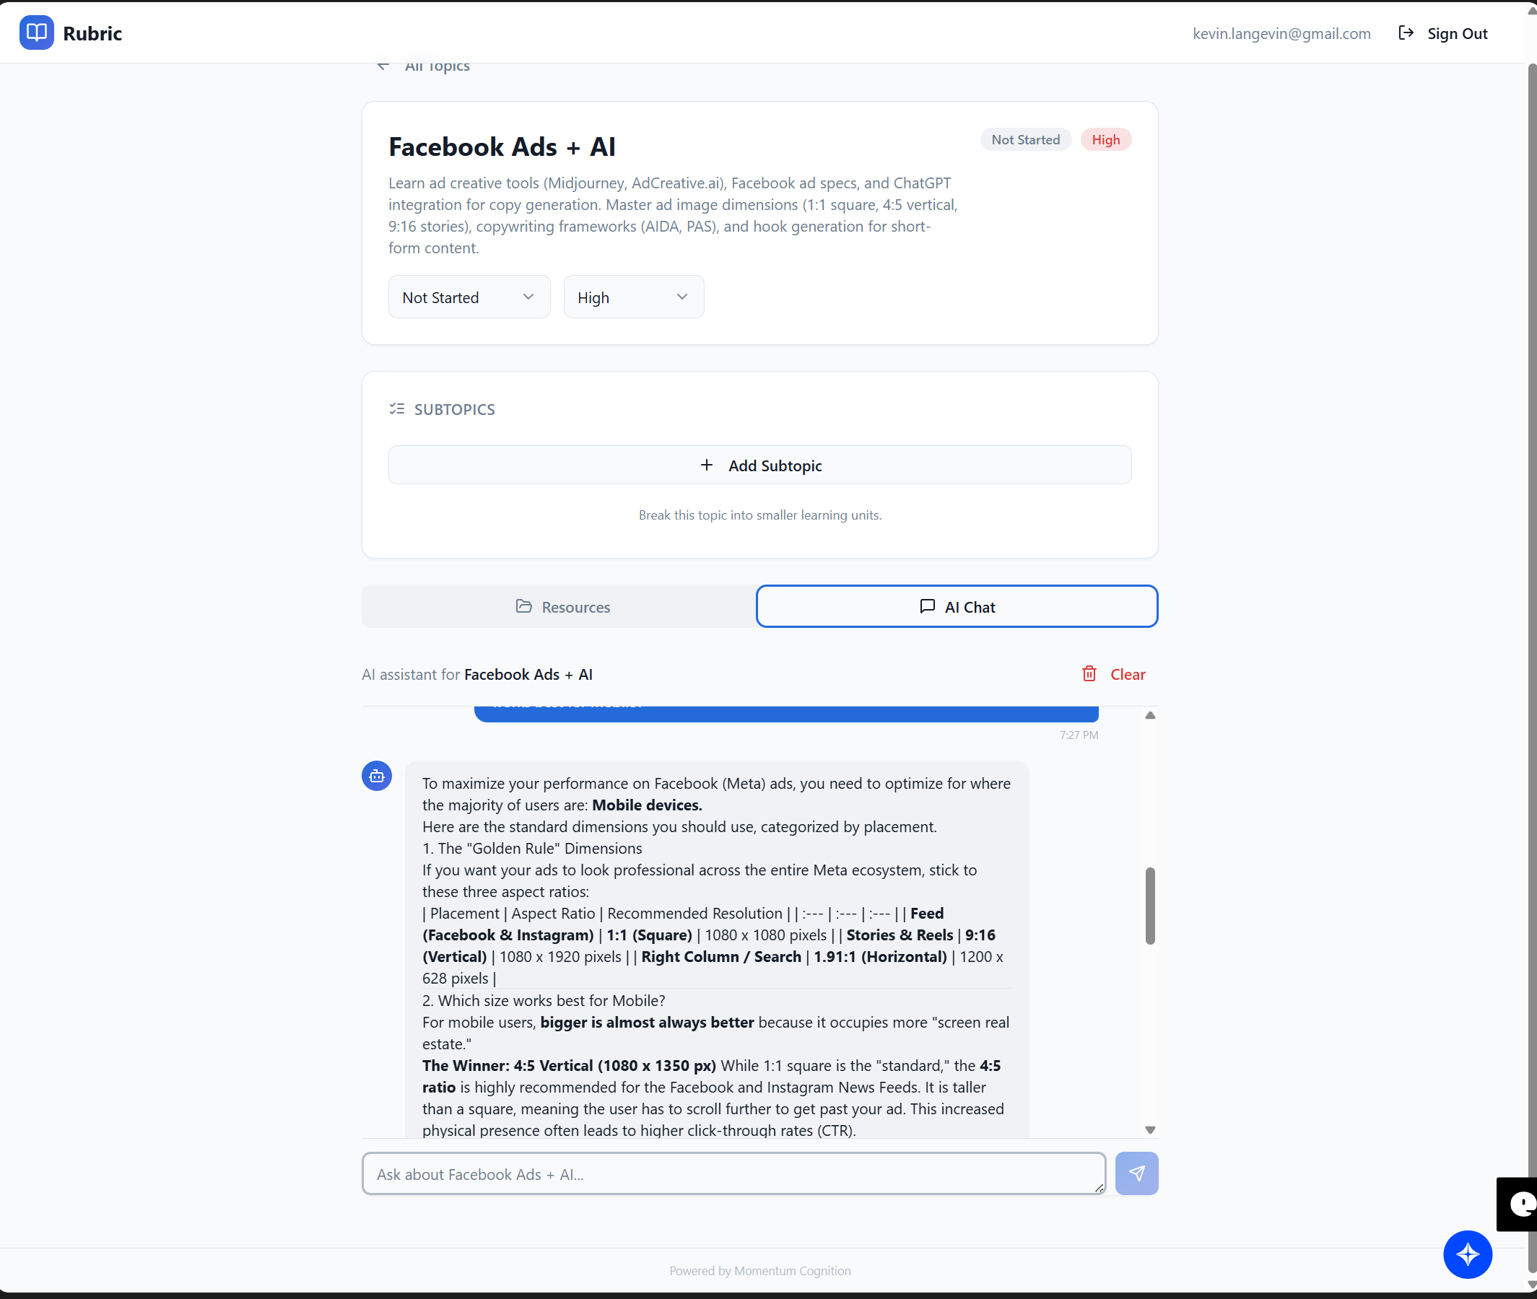Send a message with the paper plane icon
Image resolution: width=1537 pixels, height=1299 pixels.
[x=1136, y=1173]
